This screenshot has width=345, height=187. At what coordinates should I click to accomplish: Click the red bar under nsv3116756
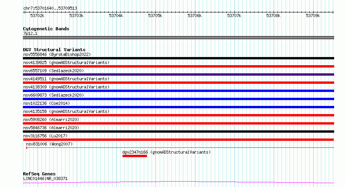coord(178,140)
